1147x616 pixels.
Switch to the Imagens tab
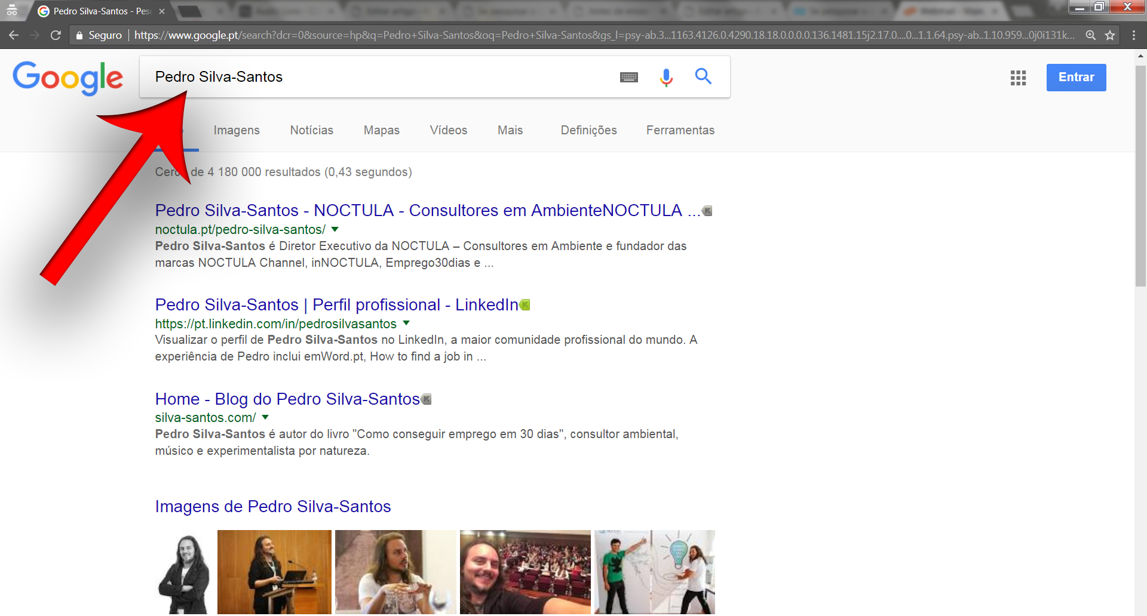237,130
